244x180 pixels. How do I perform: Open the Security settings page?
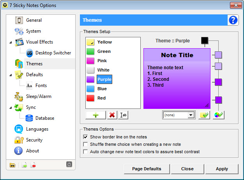click(x=34, y=140)
